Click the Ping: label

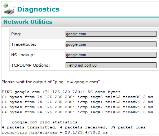16,34
